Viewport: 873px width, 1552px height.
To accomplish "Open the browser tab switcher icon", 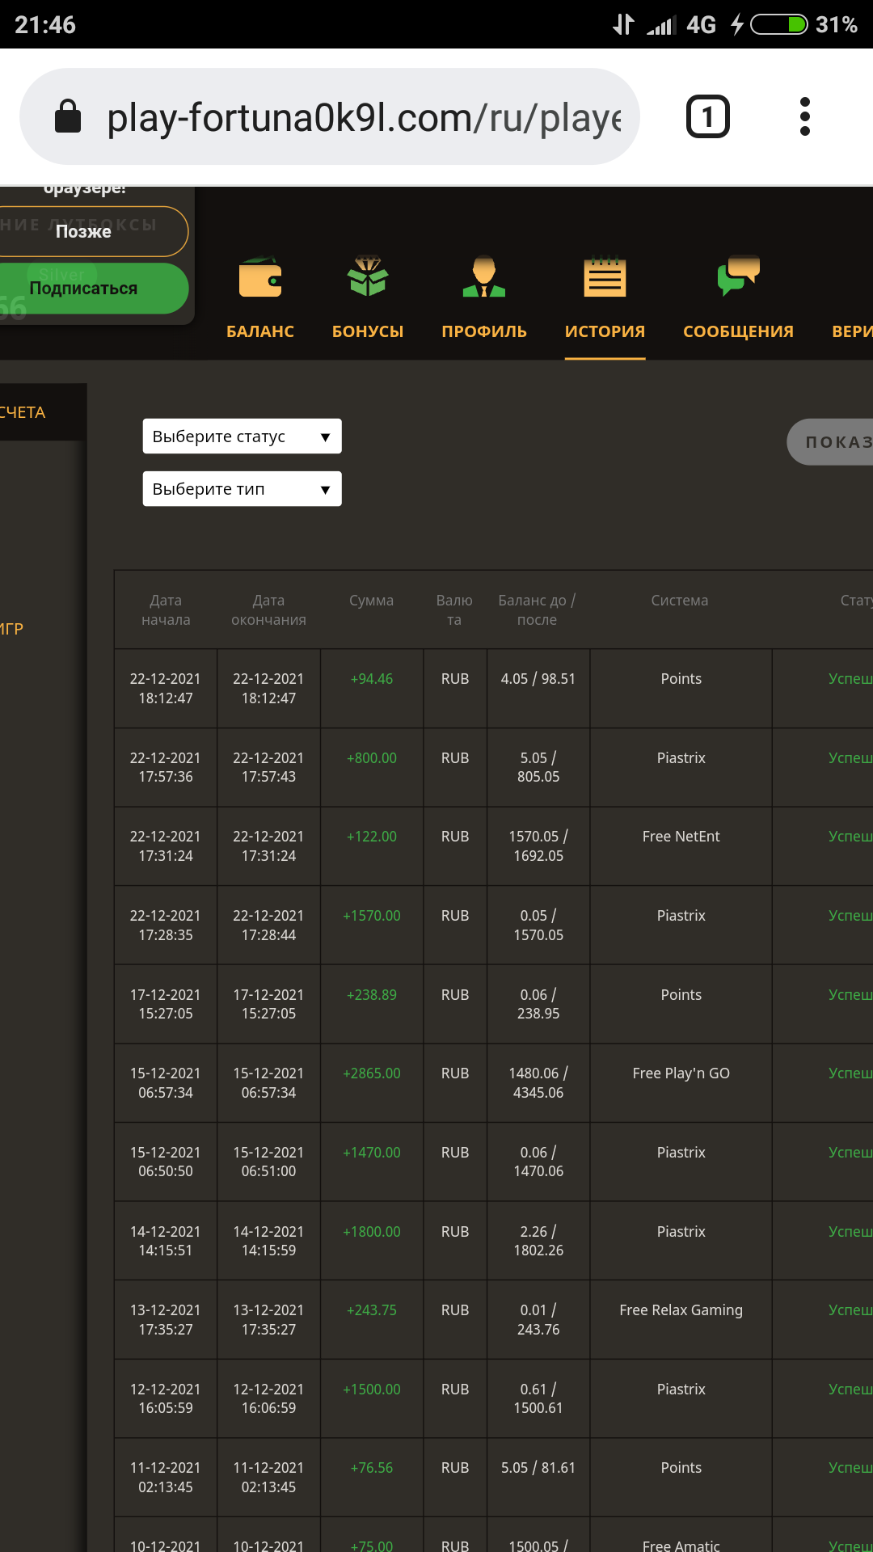I will coord(707,116).
